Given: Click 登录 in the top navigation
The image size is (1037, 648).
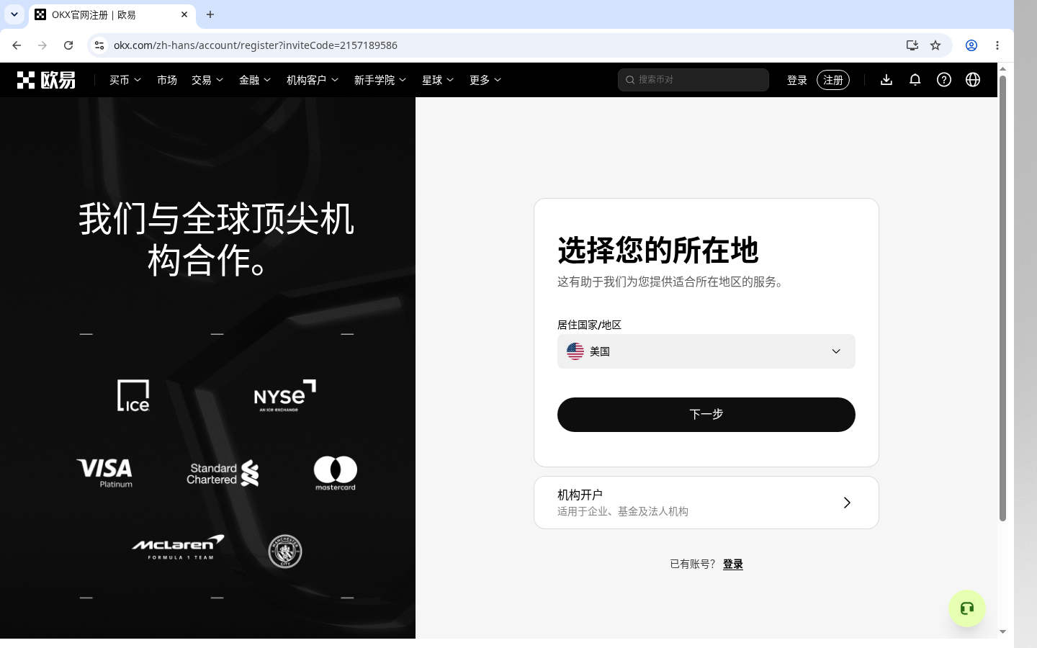Looking at the screenshot, I should point(797,80).
